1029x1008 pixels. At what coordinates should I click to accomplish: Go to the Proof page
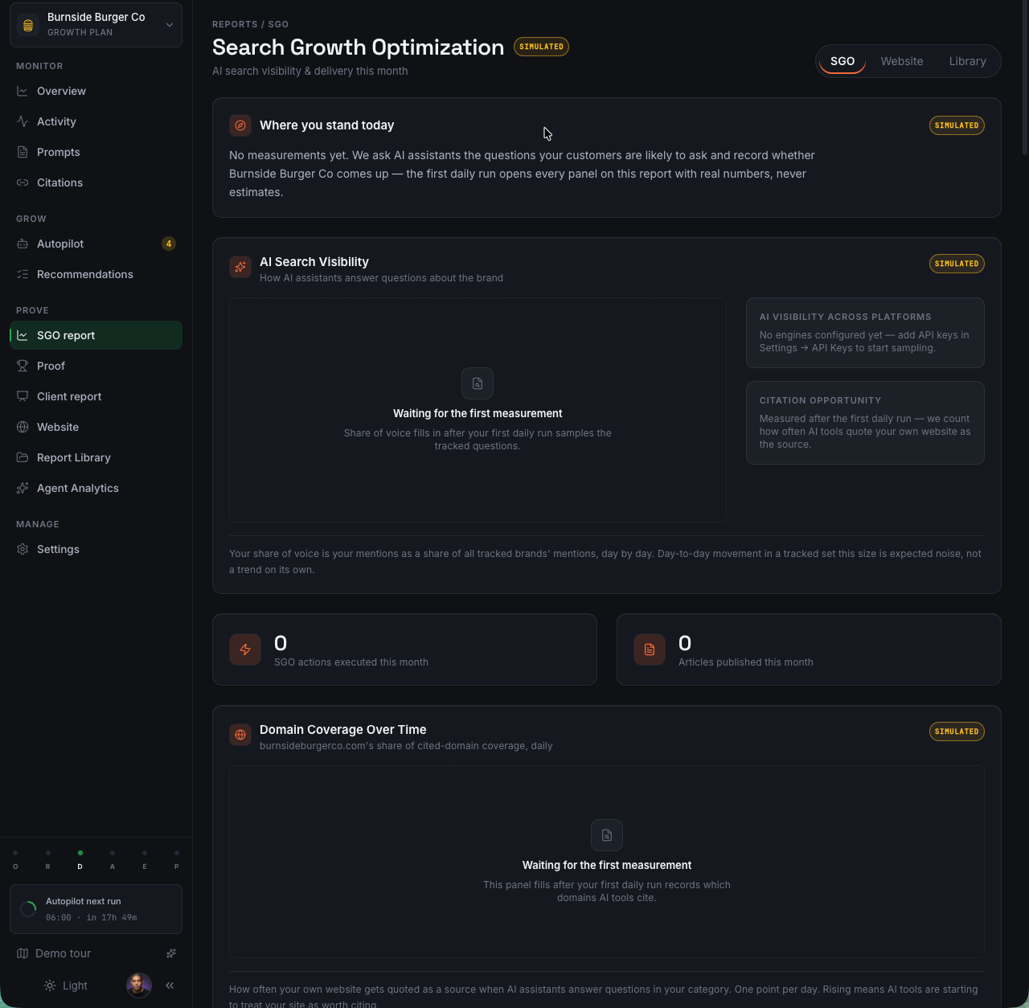[x=96, y=366]
